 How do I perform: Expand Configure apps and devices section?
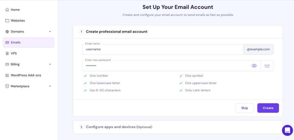119,127
